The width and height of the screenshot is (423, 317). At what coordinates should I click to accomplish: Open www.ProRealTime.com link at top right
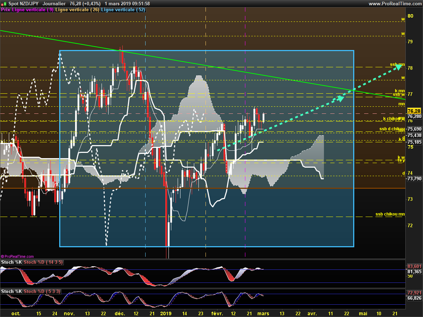(x=395, y=4)
